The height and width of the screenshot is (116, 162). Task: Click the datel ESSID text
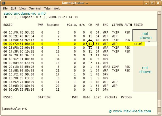point(138,44)
